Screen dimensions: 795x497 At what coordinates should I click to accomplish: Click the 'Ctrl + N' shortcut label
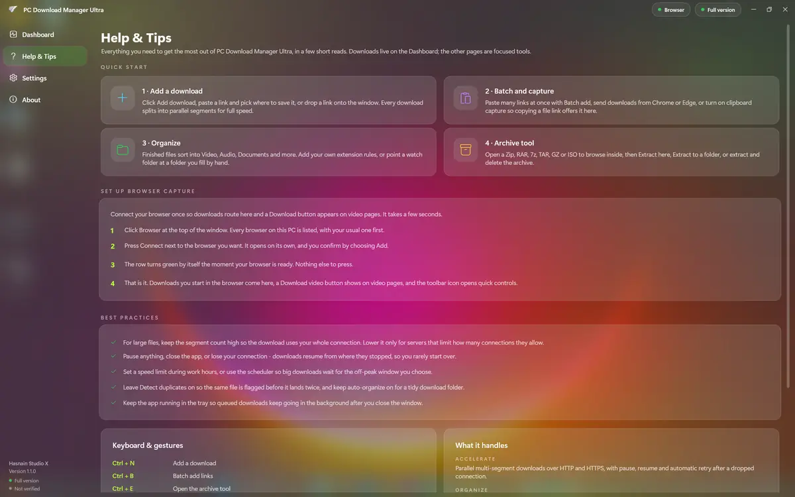click(x=123, y=463)
